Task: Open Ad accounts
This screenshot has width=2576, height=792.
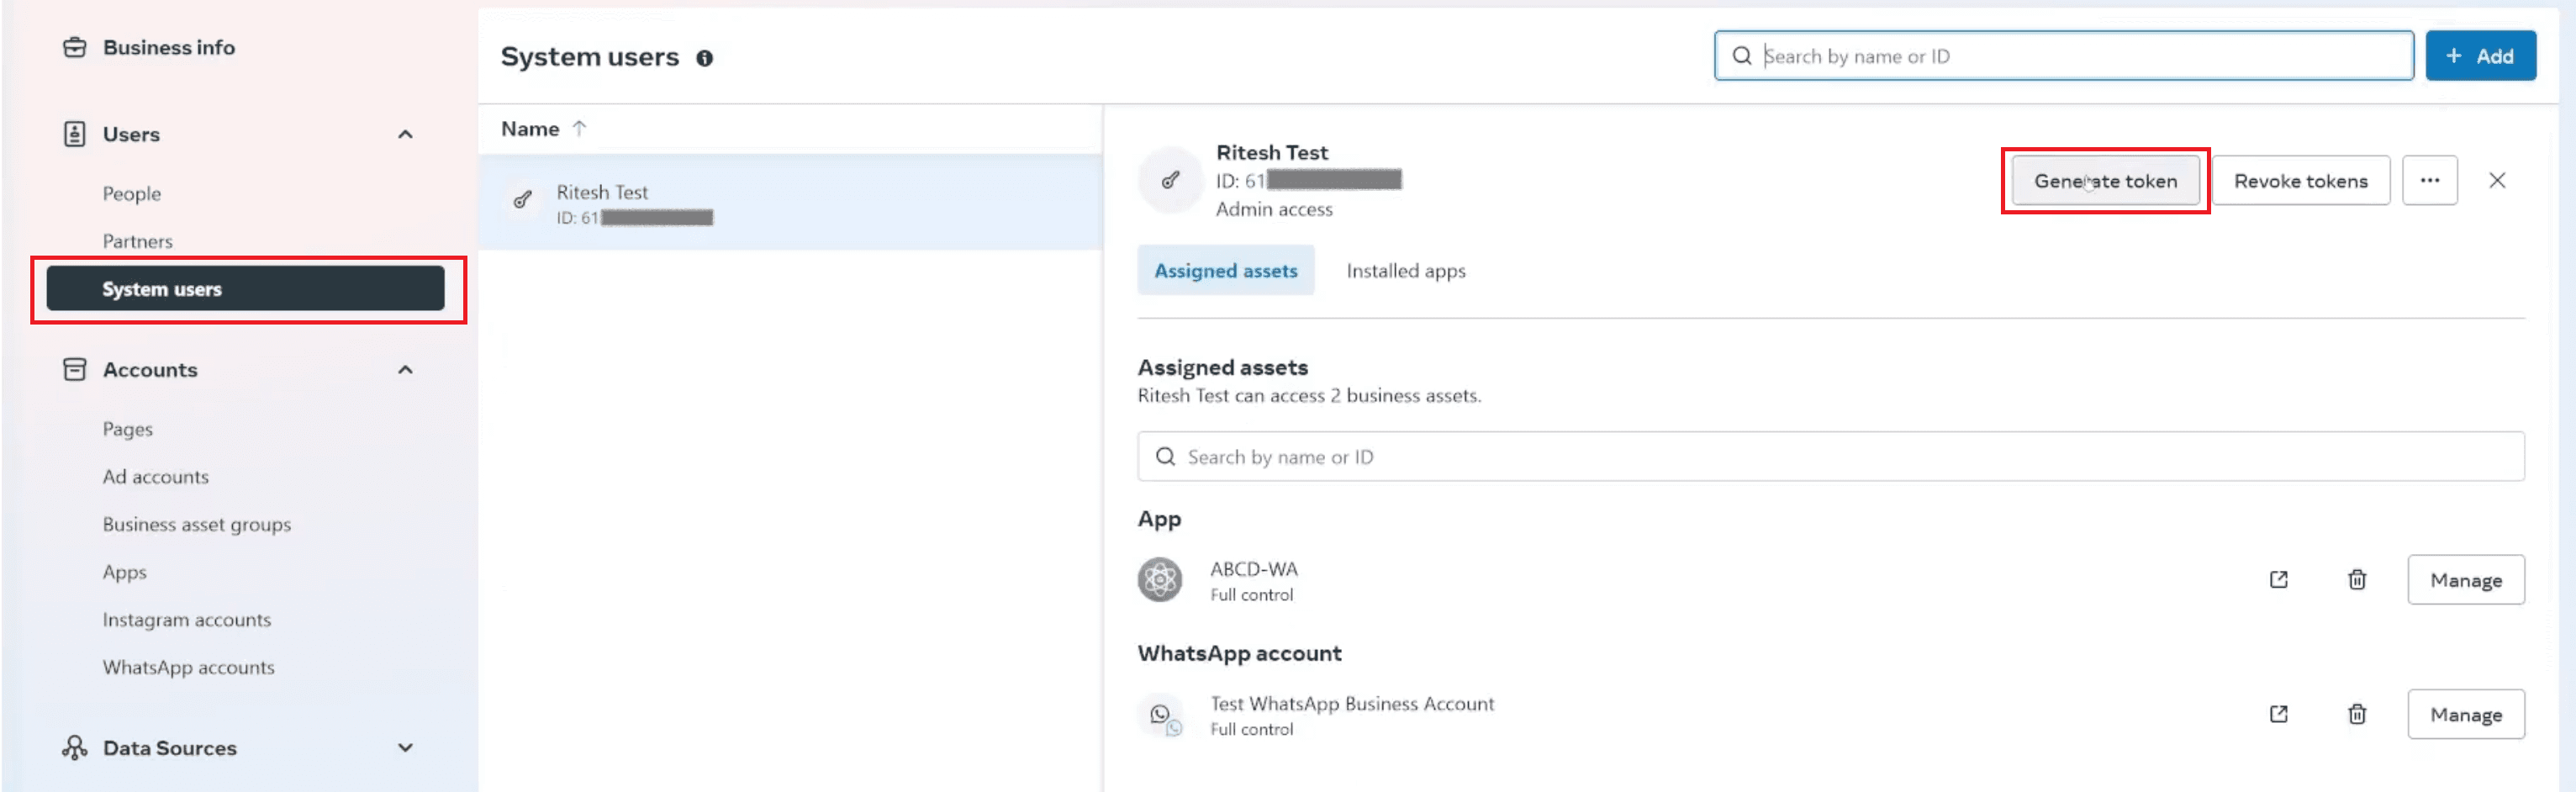Action: coord(155,477)
